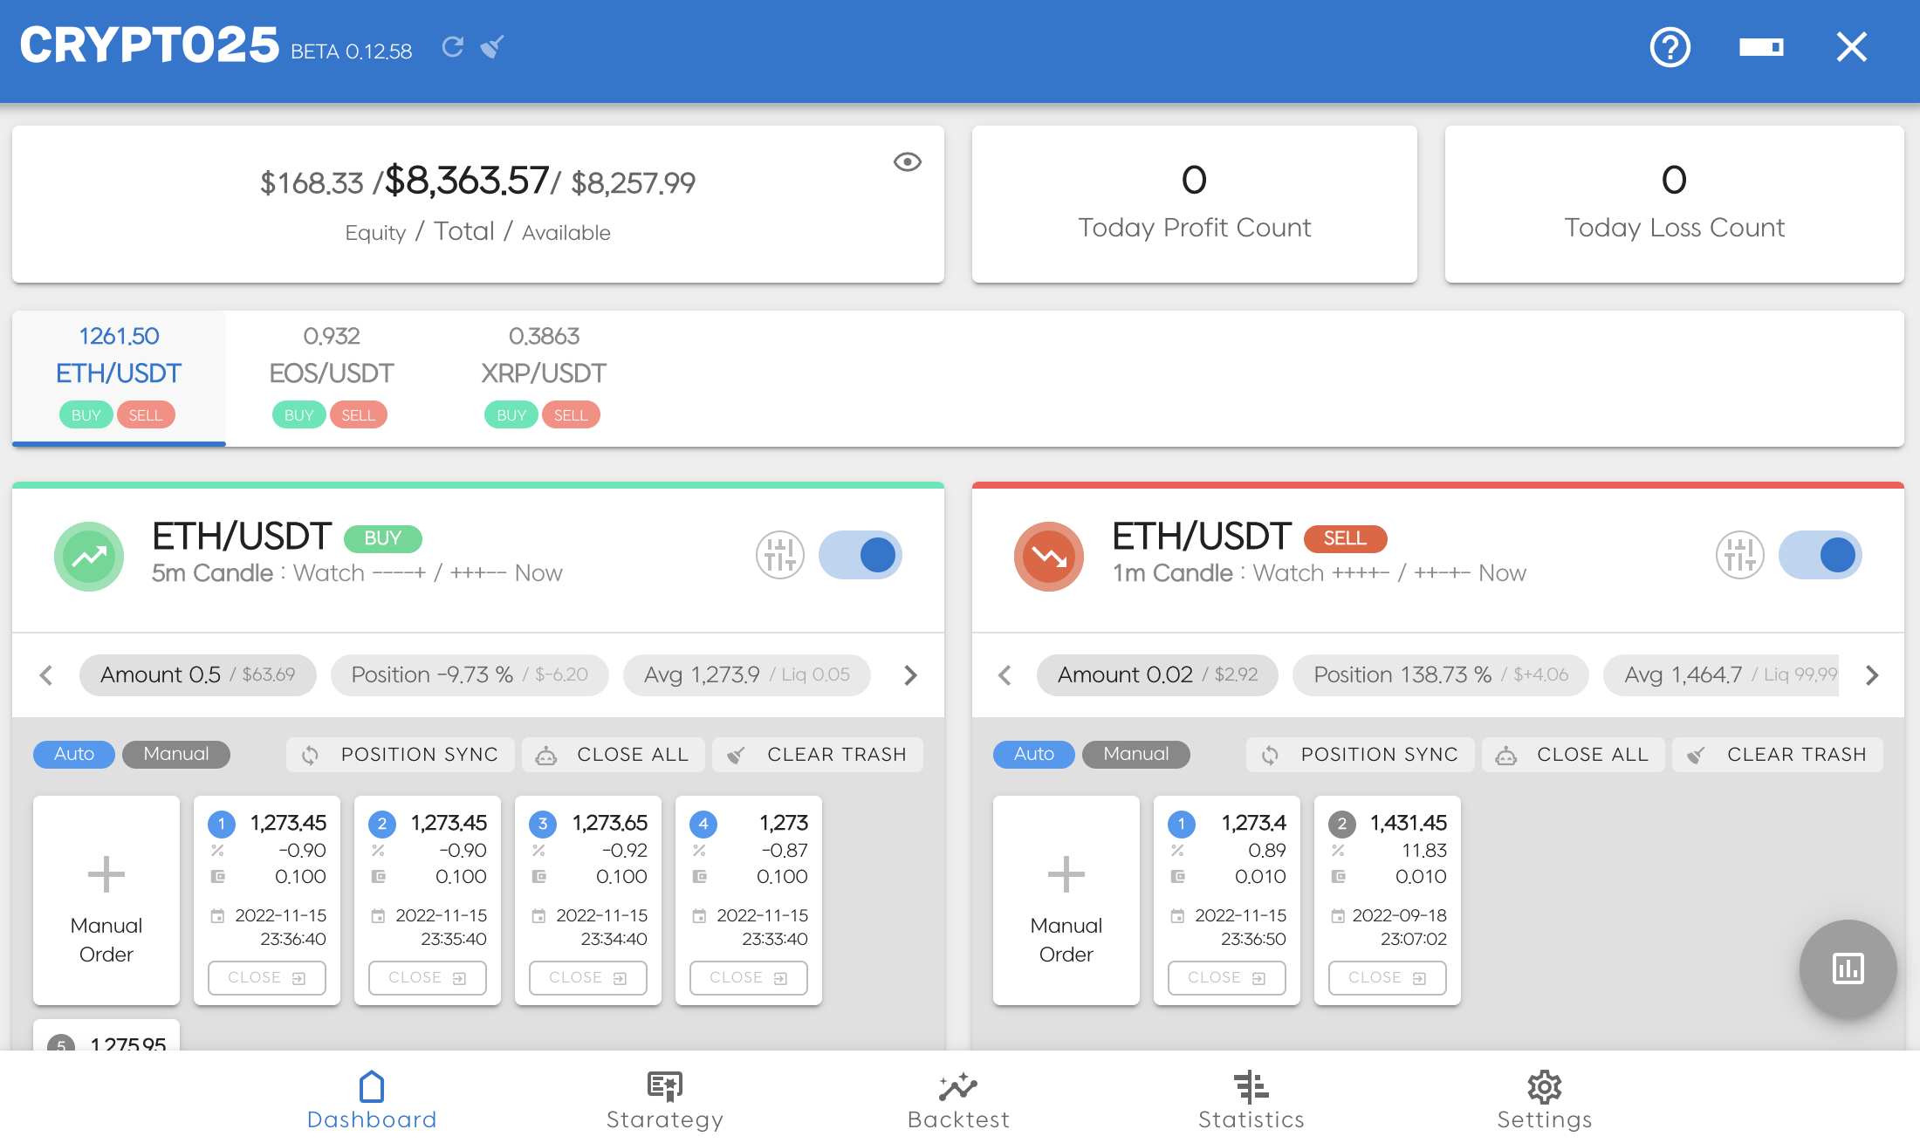Close SELL order dated 2022-09-18
Screen dimensions: 1920x1143
(x=1388, y=978)
